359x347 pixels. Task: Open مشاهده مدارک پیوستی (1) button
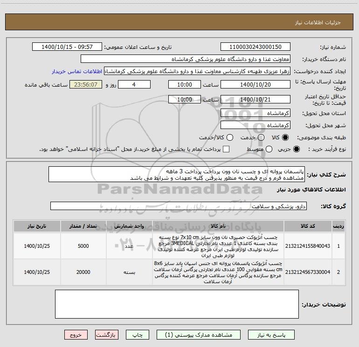(x=199, y=335)
